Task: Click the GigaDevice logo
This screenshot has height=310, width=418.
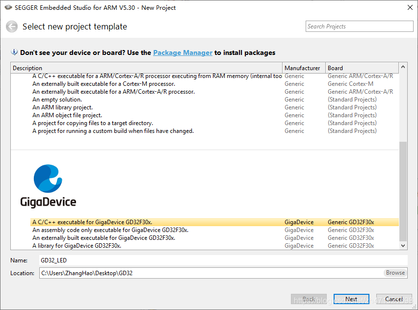Action: pos(48,186)
